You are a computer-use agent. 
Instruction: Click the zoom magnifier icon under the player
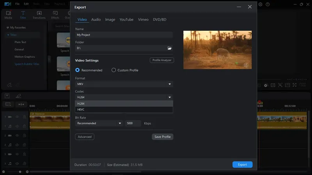coord(280,85)
